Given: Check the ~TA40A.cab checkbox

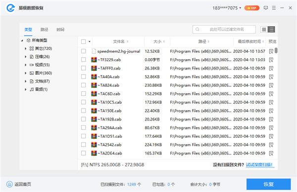Looking at the screenshot, I should click(x=83, y=77).
